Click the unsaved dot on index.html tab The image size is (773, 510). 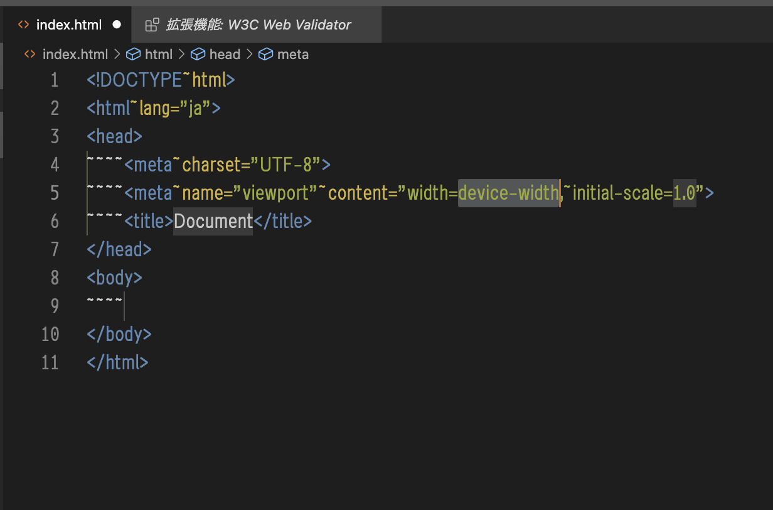(x=116, y=25)
